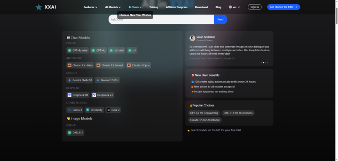338x161 pixels.
Task: Choose GPT-4o for Copywriting
Action: 204,113
